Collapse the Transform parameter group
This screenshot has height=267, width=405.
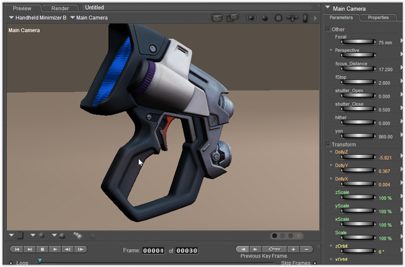[x=328, y=145]
